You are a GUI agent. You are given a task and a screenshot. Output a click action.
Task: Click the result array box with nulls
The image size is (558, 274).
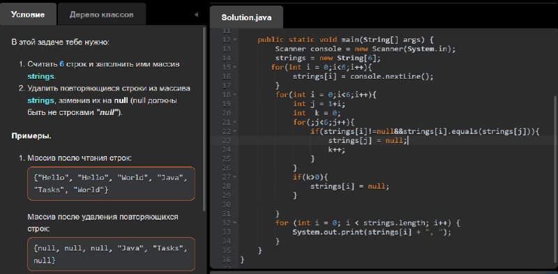pyautogui.click(x=111, y=254)
